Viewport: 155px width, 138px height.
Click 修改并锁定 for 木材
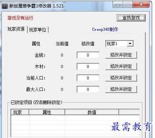coord(121,66)
